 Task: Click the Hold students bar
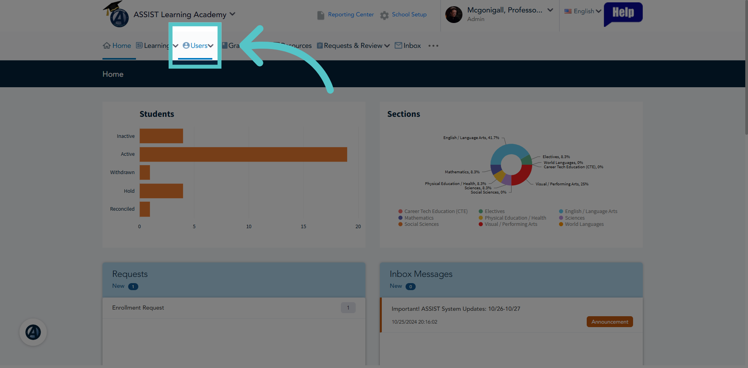pos(161,191)
